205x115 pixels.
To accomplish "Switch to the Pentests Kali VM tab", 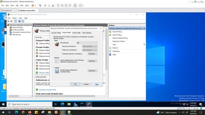I will 8,11.
